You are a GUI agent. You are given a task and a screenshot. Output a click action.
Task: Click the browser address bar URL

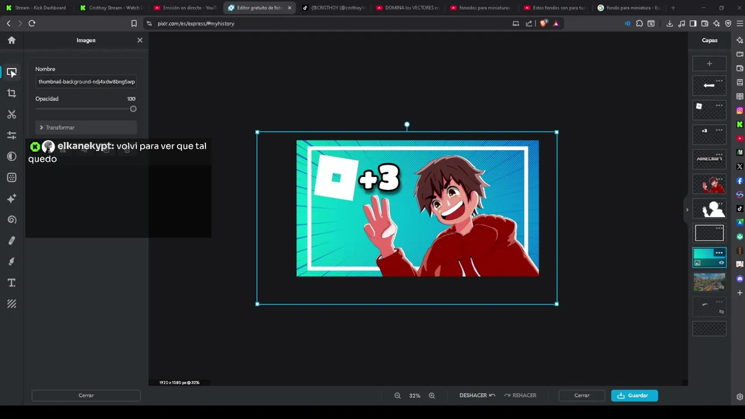point(196,23)
